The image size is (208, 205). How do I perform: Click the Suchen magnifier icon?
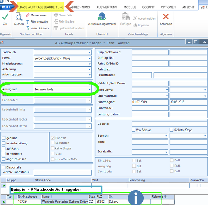[x=19, y=17]
